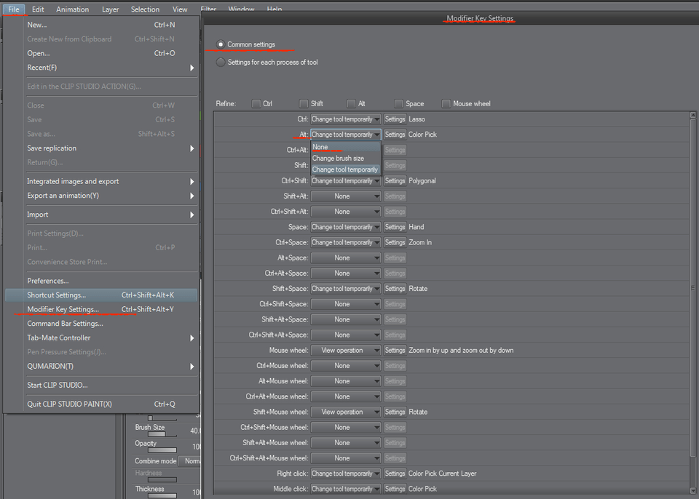The height and width of the screenshot is (499, 699).
Task: Select Settings for each process of tool
Action: [221, 63]
